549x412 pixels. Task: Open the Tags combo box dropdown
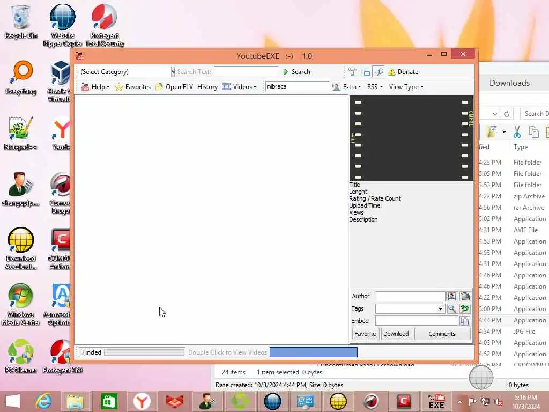[440, 308]
